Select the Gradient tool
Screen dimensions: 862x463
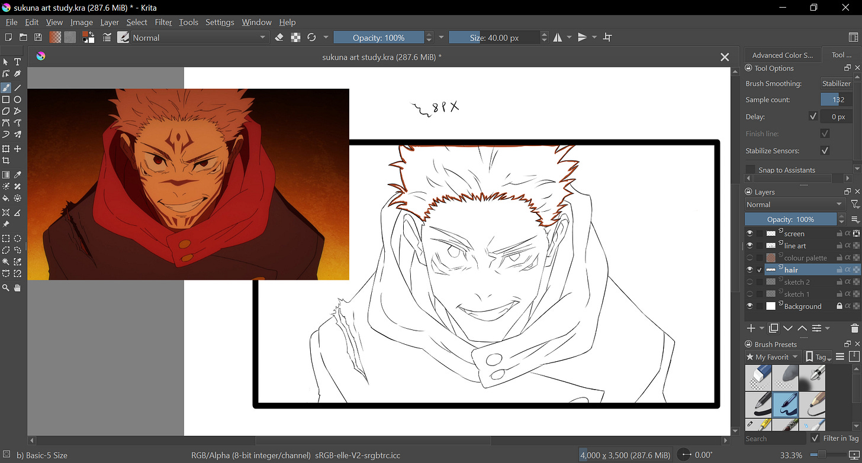6,175
